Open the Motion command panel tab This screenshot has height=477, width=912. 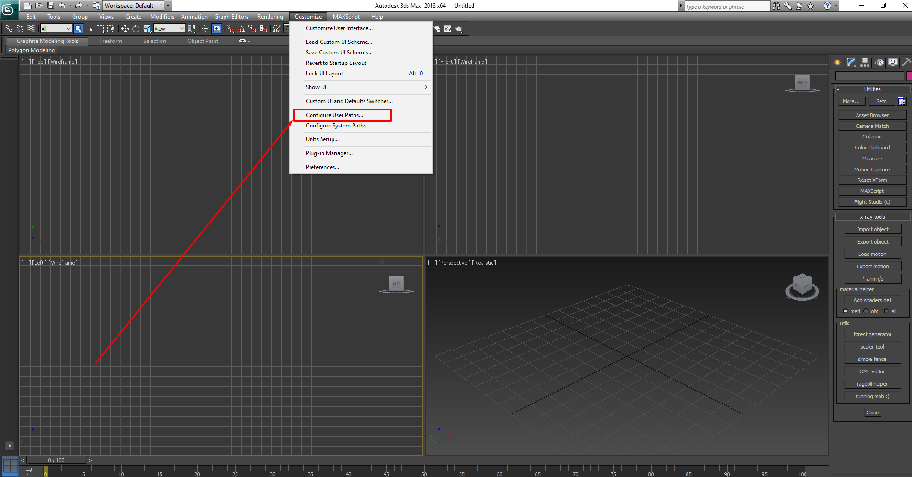[880, 63]
